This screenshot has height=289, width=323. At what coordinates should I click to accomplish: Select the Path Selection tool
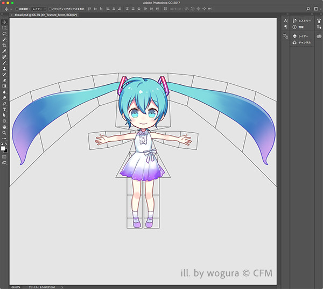tap(4, 115)
